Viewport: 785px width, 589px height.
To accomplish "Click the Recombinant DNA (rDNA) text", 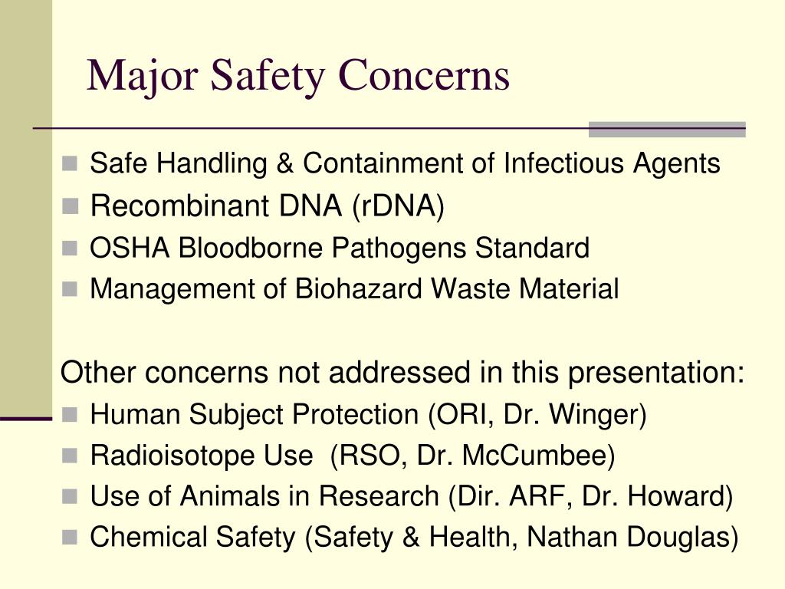I will point(268,206).
